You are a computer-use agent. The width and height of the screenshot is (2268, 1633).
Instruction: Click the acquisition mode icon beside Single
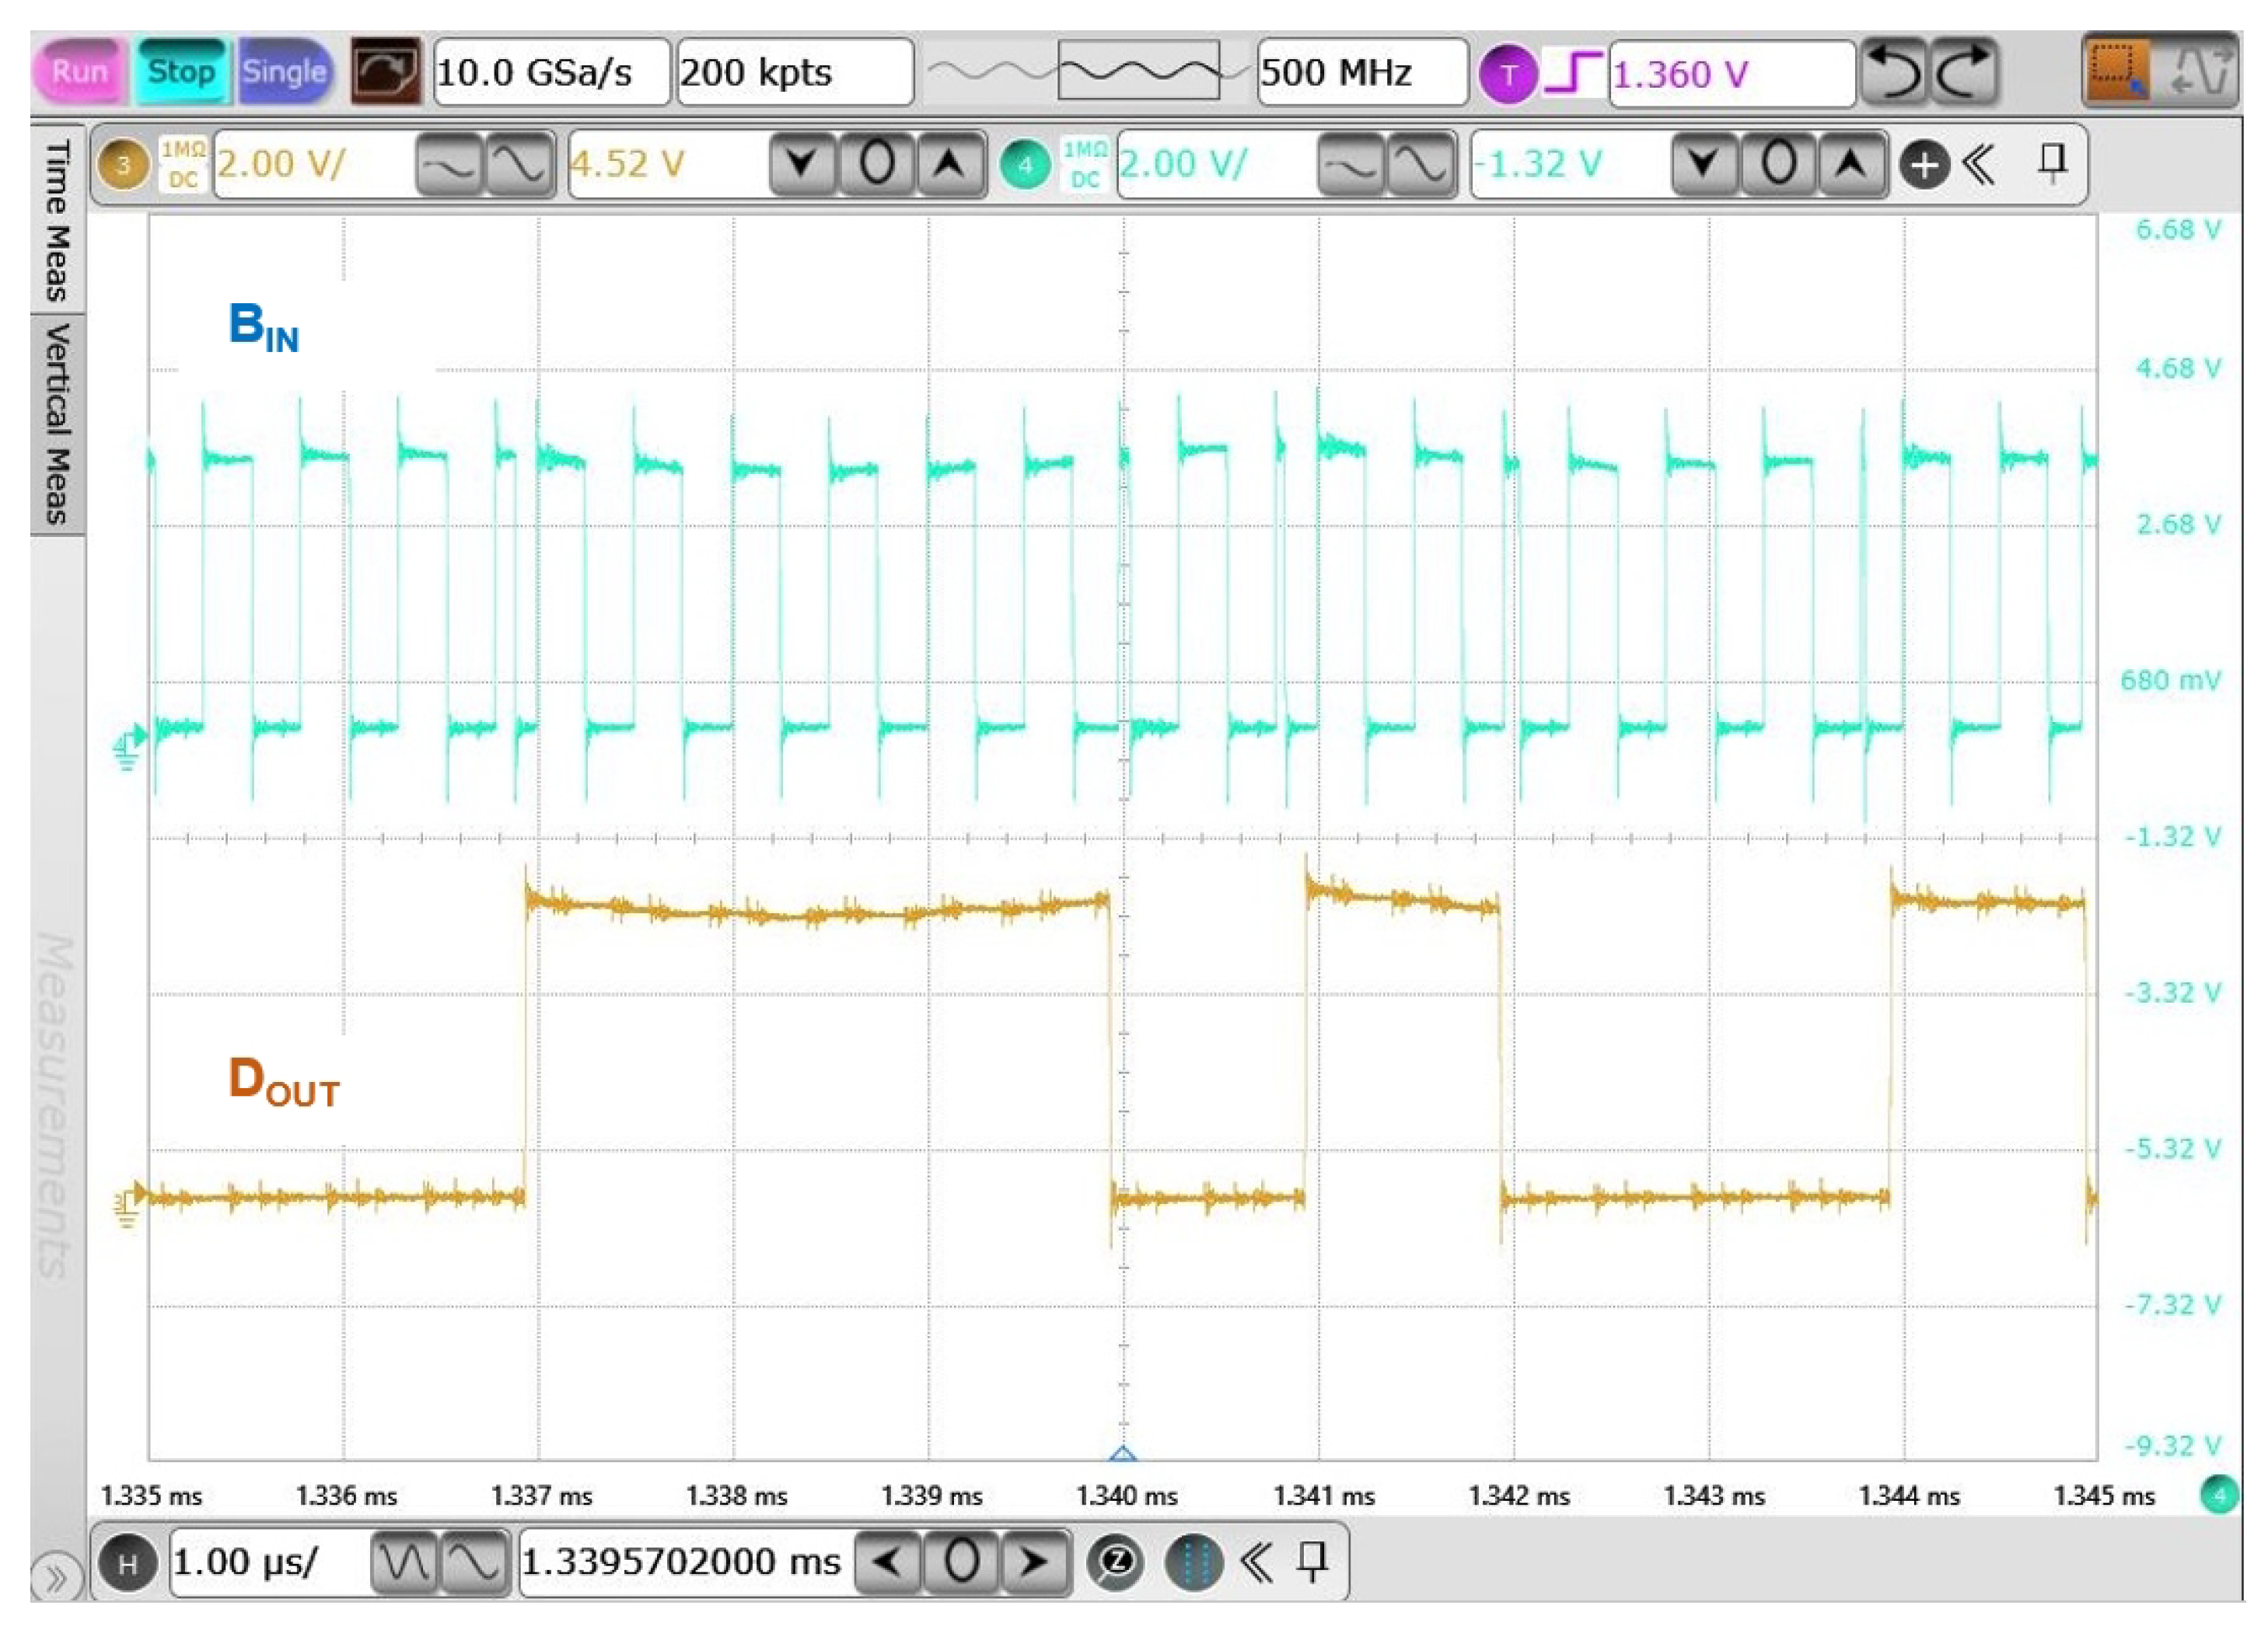point(385,72)
